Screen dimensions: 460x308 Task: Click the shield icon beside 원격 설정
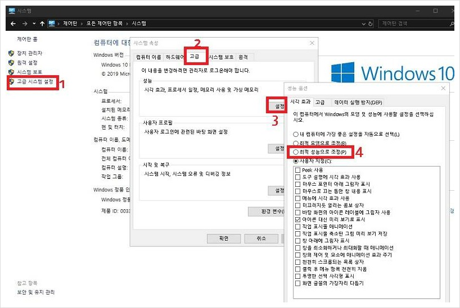[11, 63]
